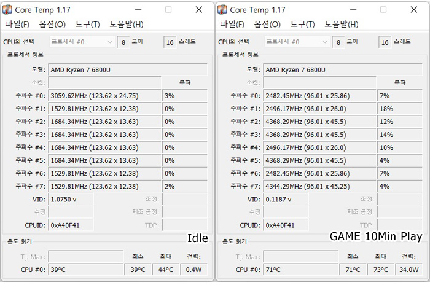Click power value 0.4W
The width and height of the screenshot is (430, 285).
[x=194, y=270]
